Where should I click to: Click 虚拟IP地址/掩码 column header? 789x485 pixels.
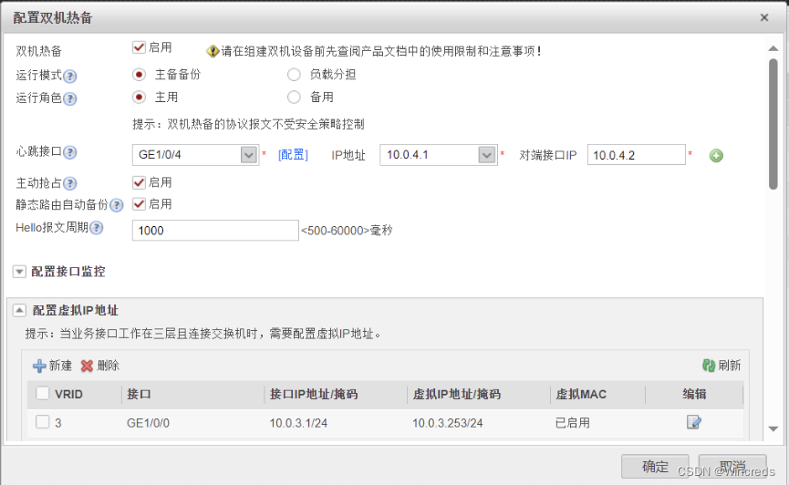tap(457, 394)
